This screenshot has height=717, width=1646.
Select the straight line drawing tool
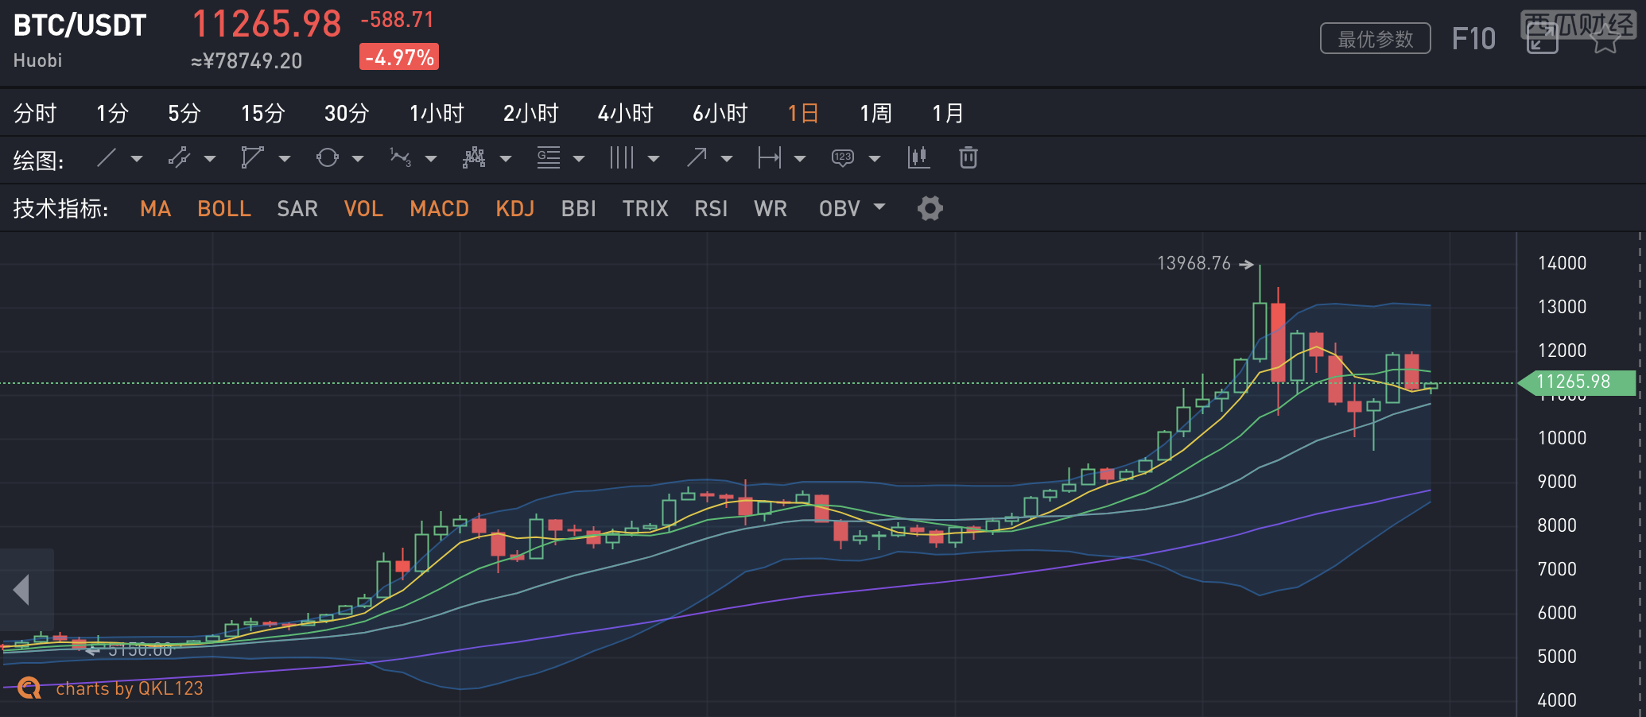coord(107,157)
